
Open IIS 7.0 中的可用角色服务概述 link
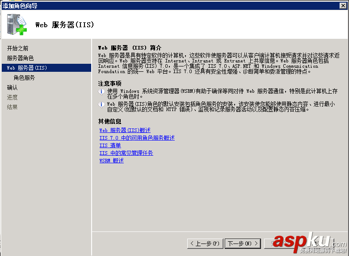click(x=137, y=138)
